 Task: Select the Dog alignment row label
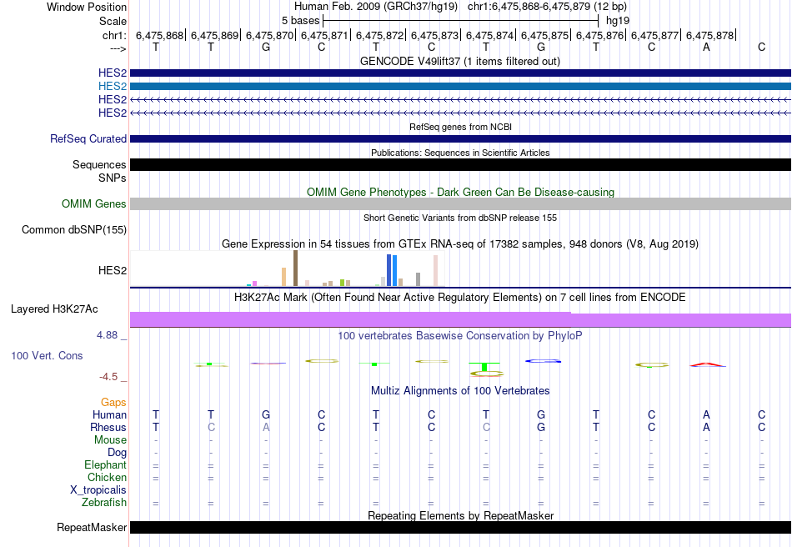click(117, 453)
